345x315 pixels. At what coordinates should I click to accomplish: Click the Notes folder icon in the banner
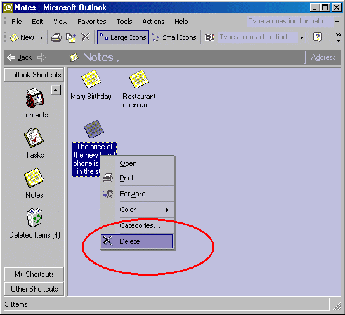[x=74, y=58]
